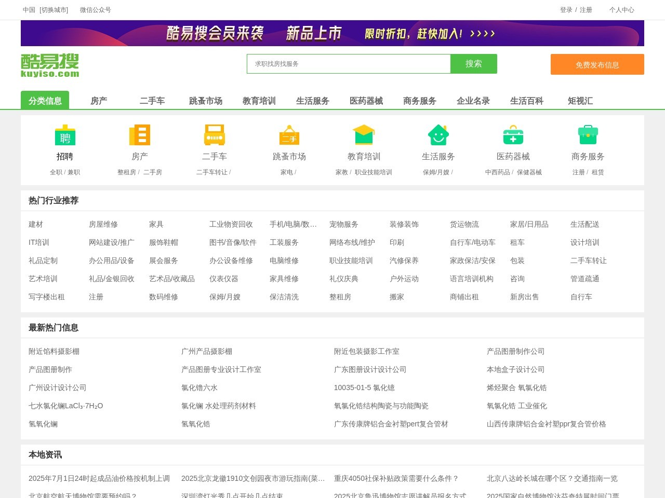
Task: Open the 广州产品摄影棚 listing link
Action: click(207, 351)
